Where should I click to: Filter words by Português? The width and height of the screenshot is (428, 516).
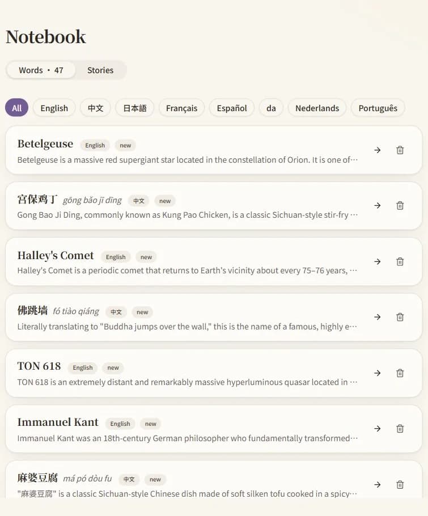point(378,108)
